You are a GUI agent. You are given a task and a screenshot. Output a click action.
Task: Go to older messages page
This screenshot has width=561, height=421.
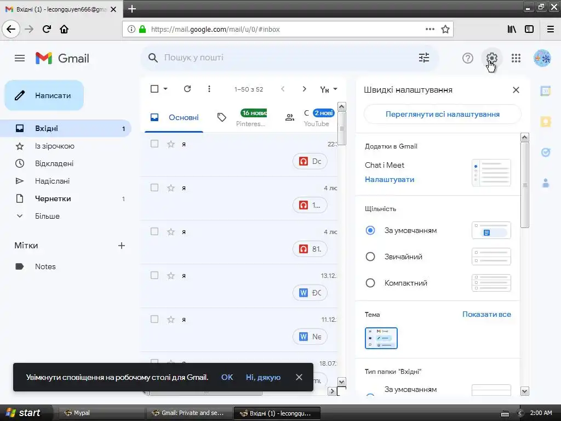pos(304,89)
